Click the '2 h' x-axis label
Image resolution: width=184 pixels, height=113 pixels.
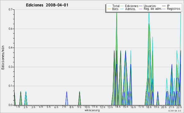25,107
